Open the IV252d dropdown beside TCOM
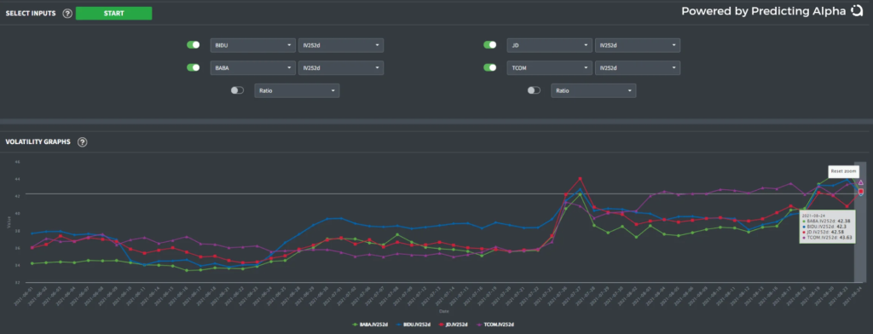The height and width of the screenshot is (334, 873). 638,68
